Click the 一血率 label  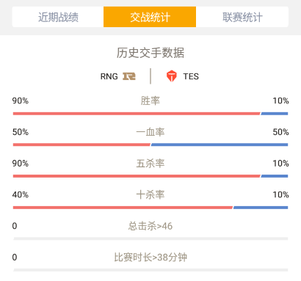pos(150,132)
